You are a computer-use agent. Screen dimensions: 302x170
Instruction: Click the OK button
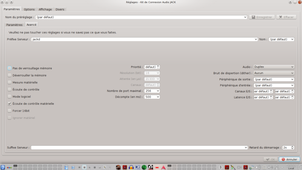pyautogui.click(x=270, y=159)
